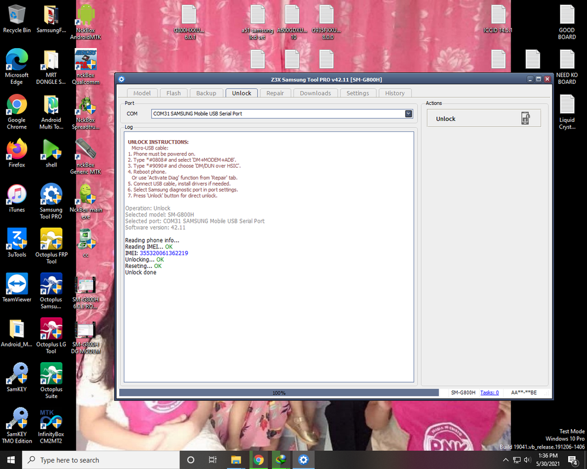This screenshot has width=587, height=469.
Task: Launch Octoplus Samsu... desktop shortcut
Action: pos(51,291)
